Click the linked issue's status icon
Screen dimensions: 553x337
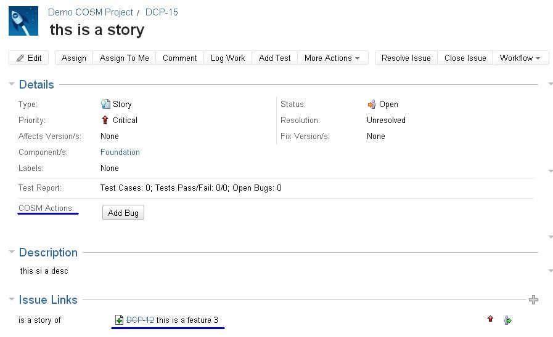tap(507, 320)
